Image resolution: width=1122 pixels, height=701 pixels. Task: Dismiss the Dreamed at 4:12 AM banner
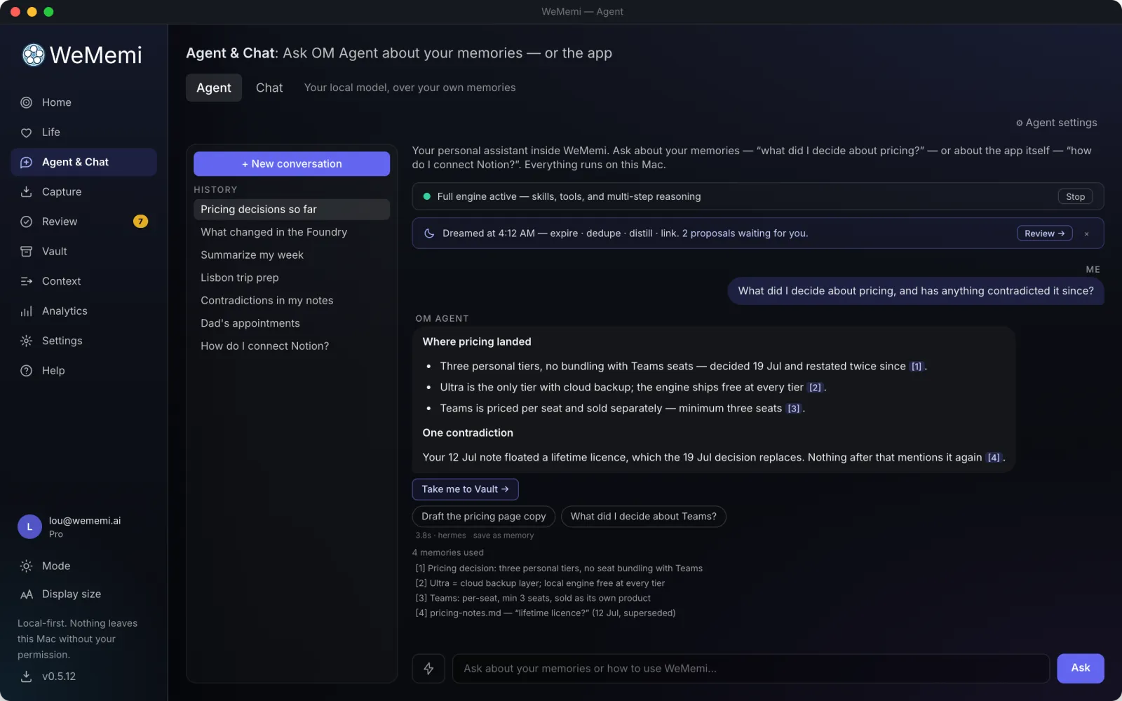pyautogui.click(x=1086, y=234)
